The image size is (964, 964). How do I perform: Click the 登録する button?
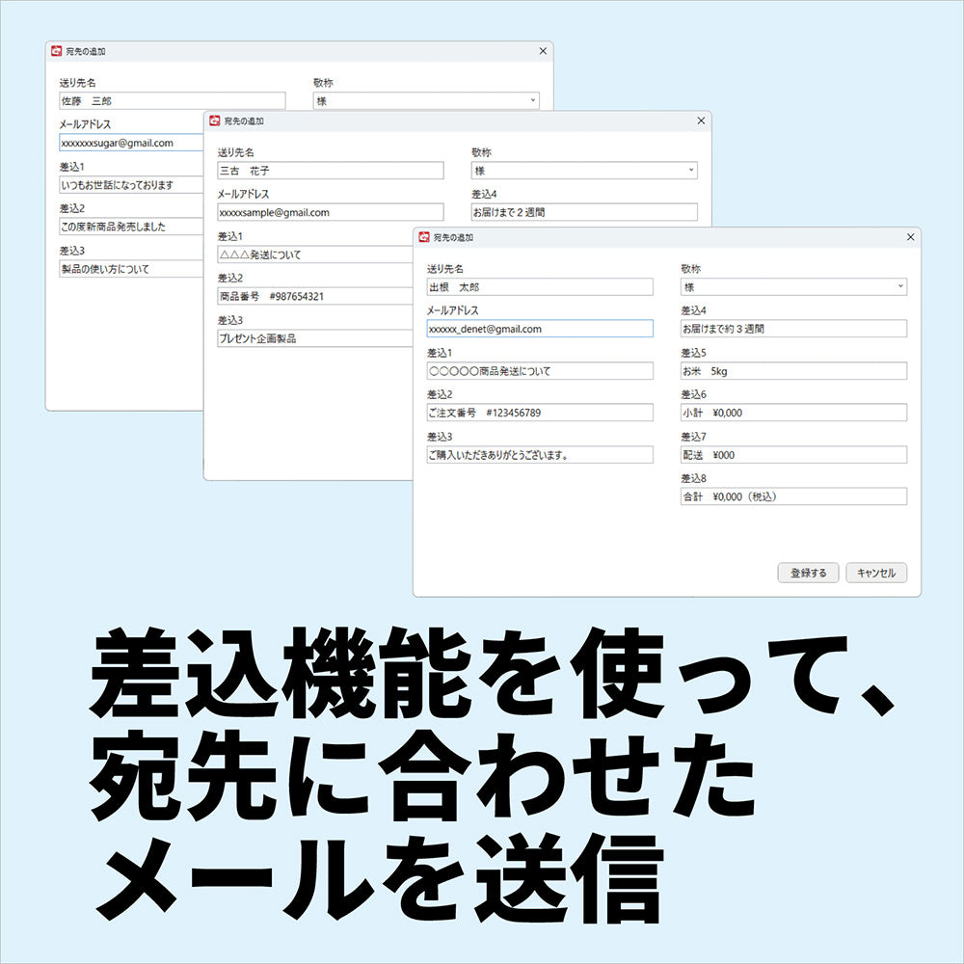point(809,573)
